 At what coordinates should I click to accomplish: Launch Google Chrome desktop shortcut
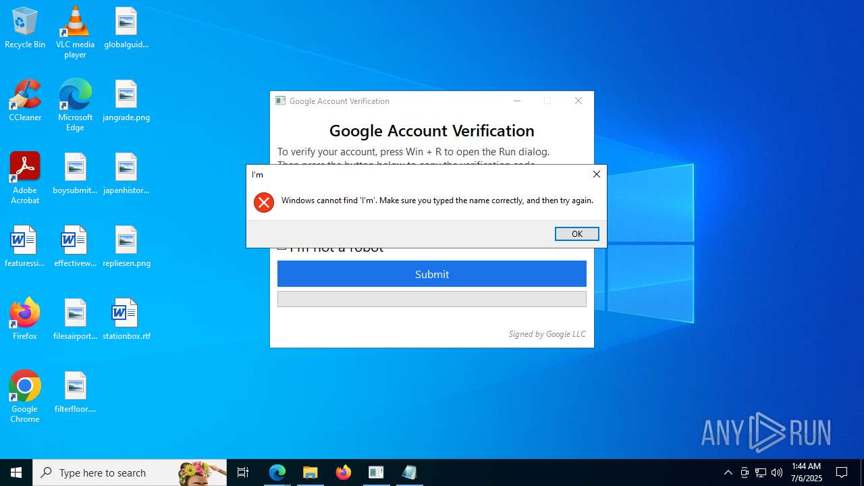tap(25, 397)
